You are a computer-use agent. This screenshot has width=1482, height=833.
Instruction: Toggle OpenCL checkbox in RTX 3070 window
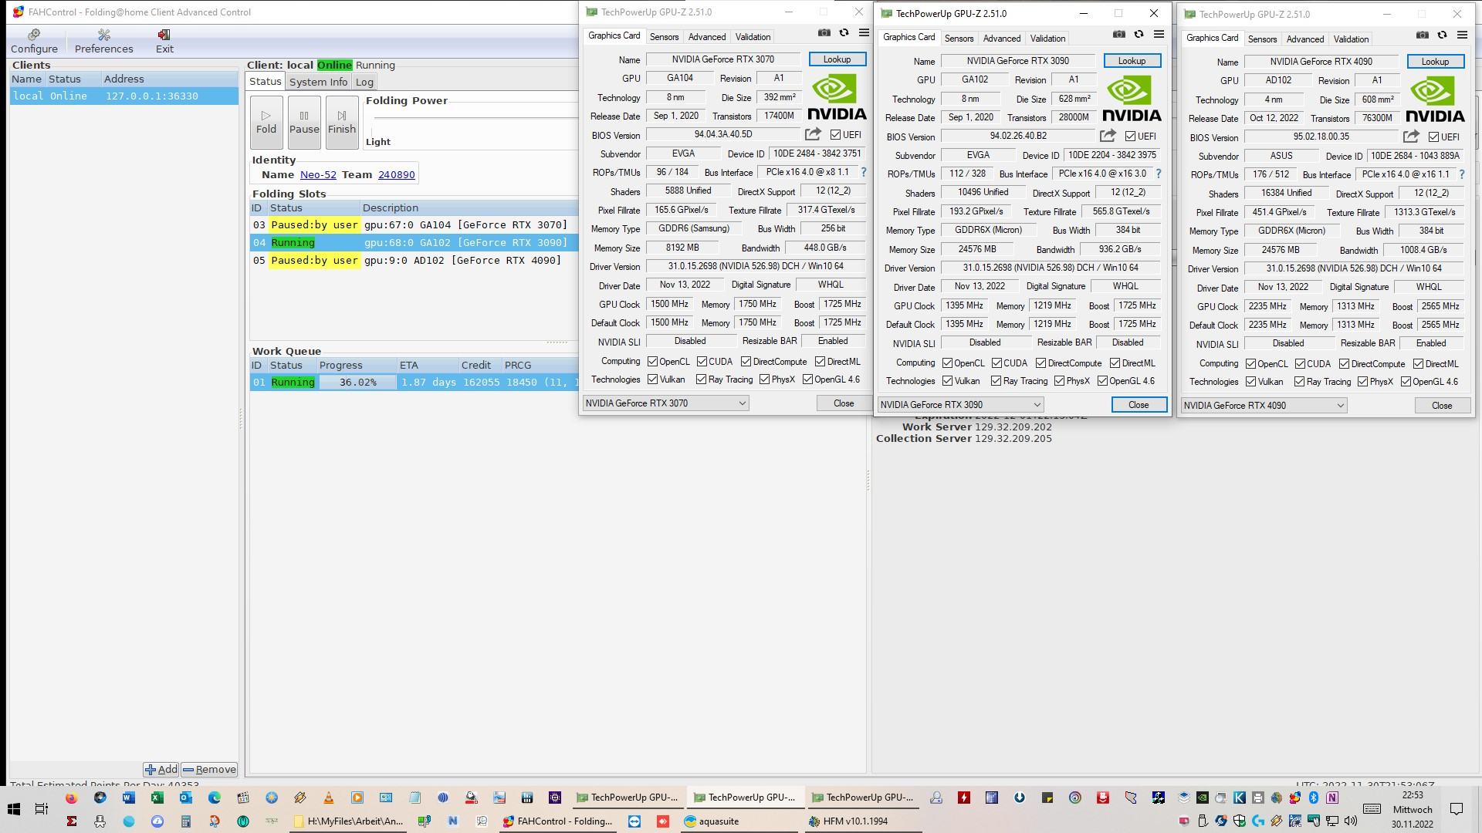[653, 362]
